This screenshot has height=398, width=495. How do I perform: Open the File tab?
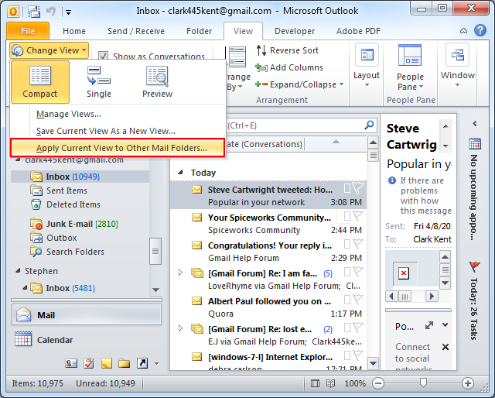coord(28,31)
